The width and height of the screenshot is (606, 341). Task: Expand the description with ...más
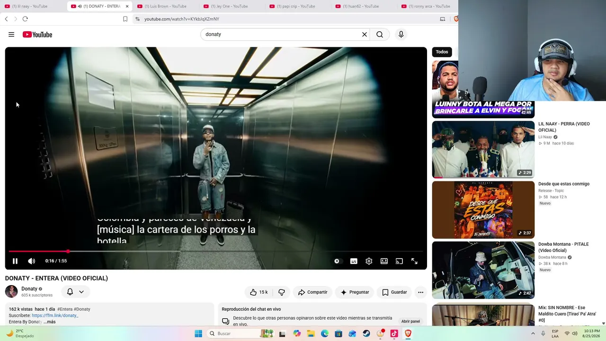[50, 322]
